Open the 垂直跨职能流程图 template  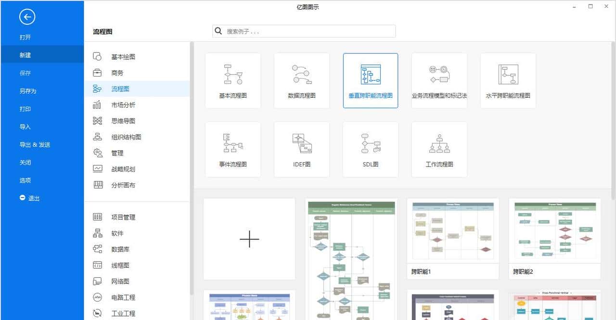point(370,80)
